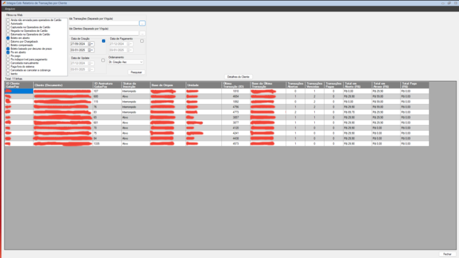Enable the Data de Update date filter checkbox
The width and height of the screenshot is (459, 258).
pos(103,61)
